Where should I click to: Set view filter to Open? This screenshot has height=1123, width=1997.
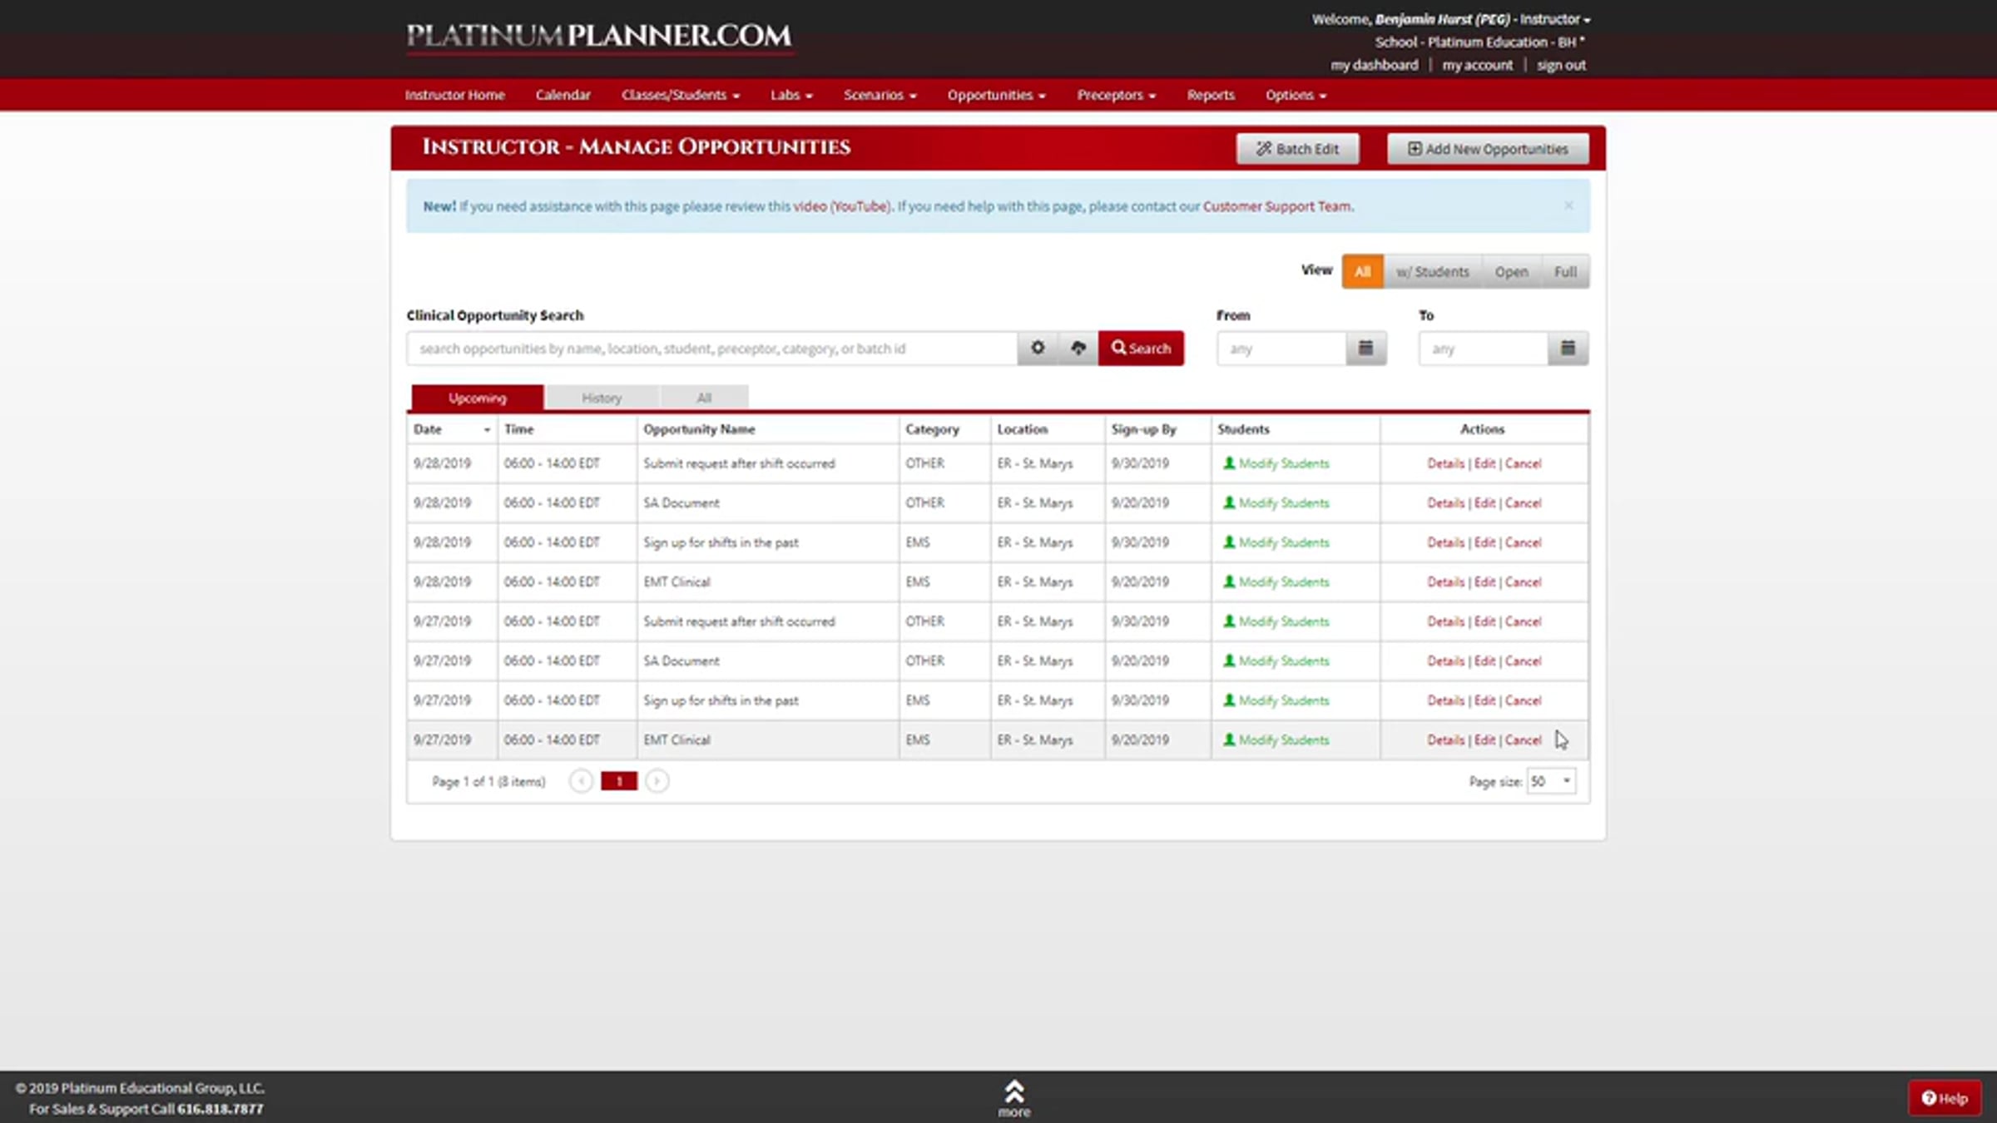(x=1510, y=272)
